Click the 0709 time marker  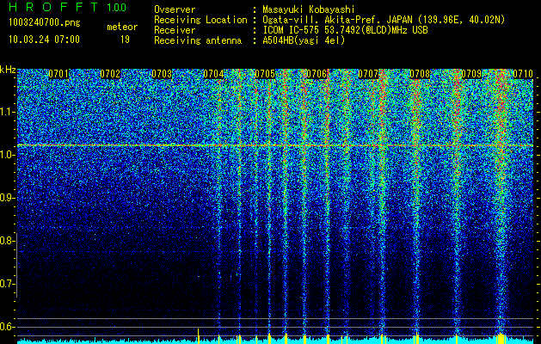tap(471, 74)
